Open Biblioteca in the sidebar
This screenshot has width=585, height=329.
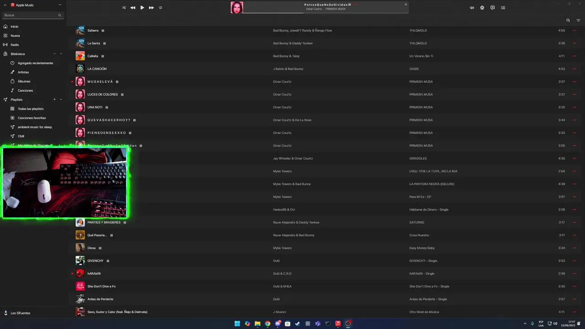[x=18, y=54]
